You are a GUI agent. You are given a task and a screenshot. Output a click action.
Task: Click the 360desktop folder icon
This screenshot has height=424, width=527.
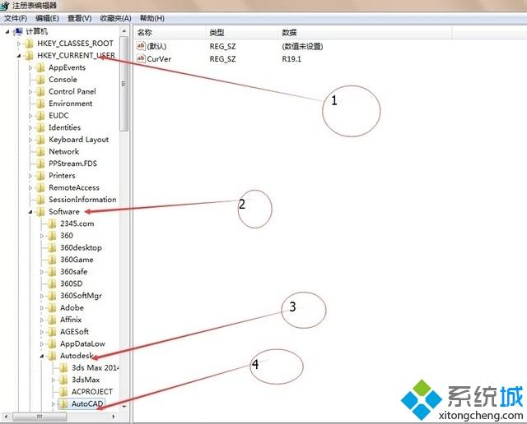52,248
